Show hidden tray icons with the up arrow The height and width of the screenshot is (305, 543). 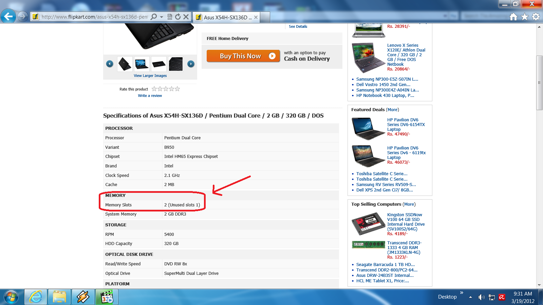click(471, 297)
